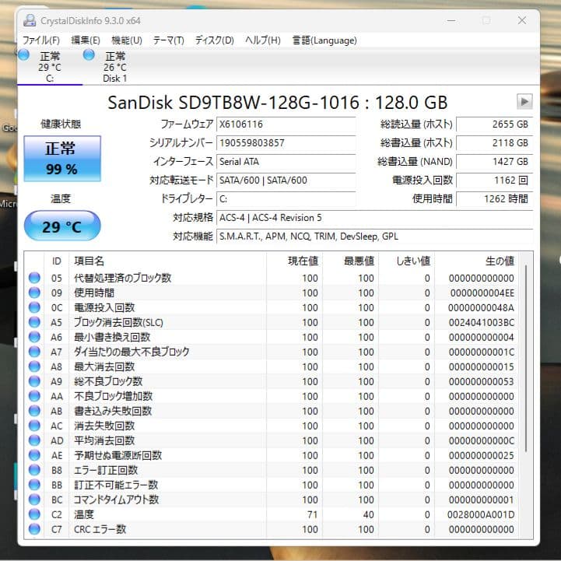Image resolution: width=561 pixels, height=561 pixels.
Task: Open the 機能(U) menu
Action: (x=127, y=40)
